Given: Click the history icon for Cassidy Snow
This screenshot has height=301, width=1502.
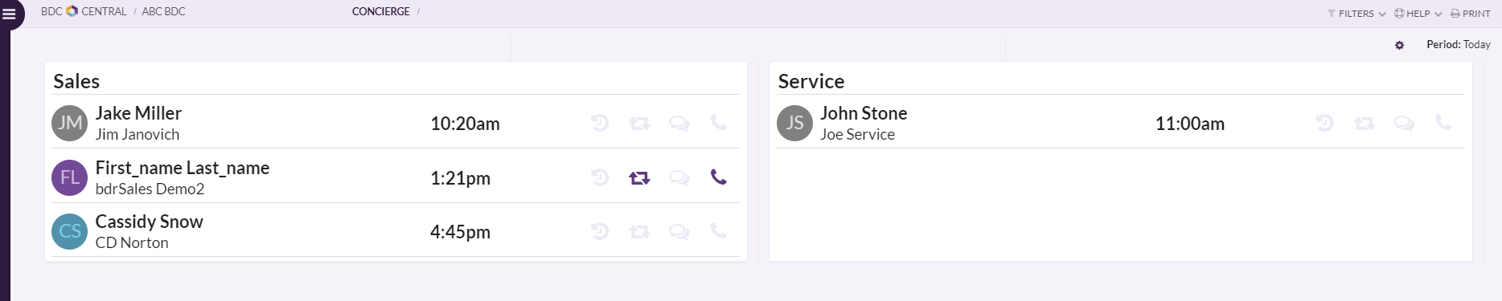Looking at the screenshot, I should coord(600,231).
